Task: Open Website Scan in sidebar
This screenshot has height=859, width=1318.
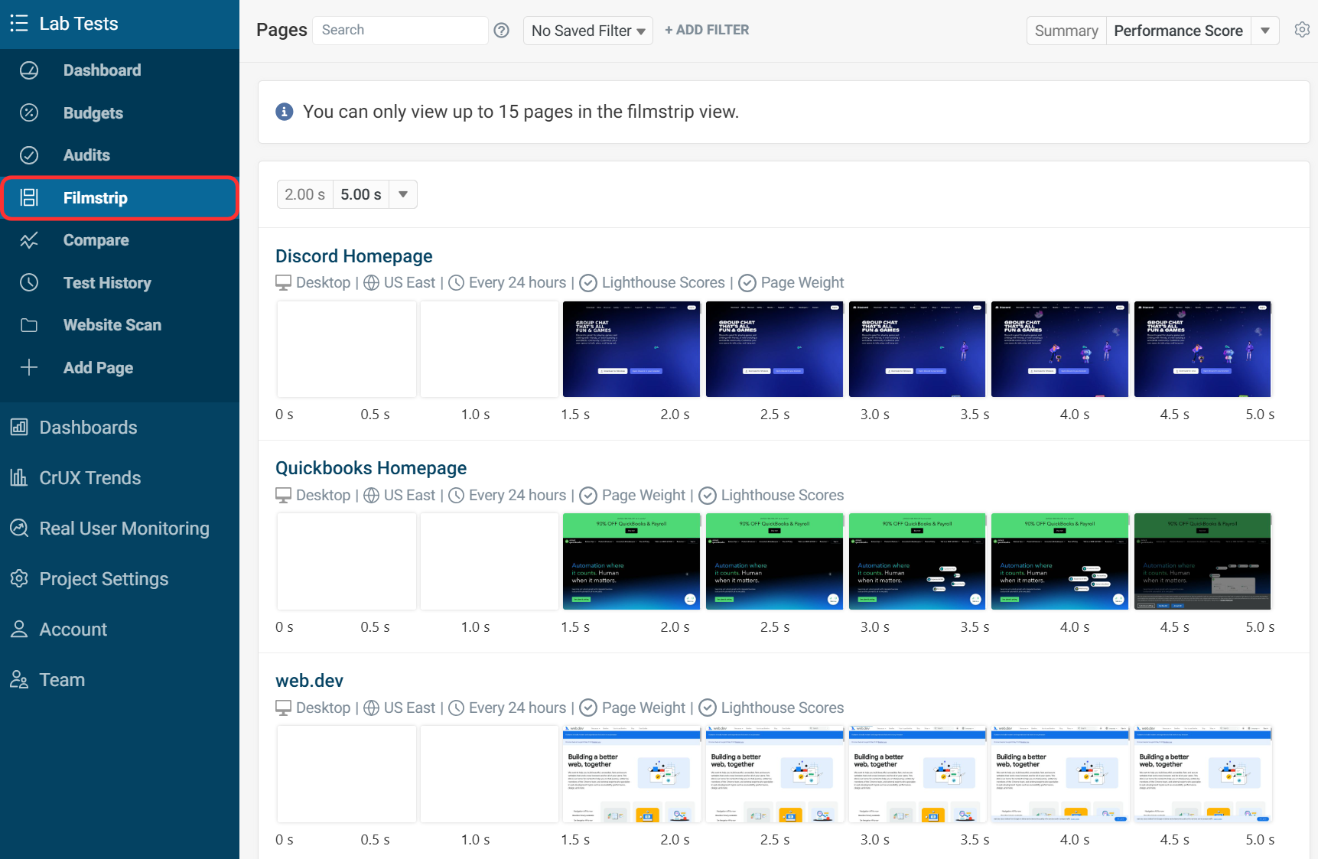Action: pos(112,325)
